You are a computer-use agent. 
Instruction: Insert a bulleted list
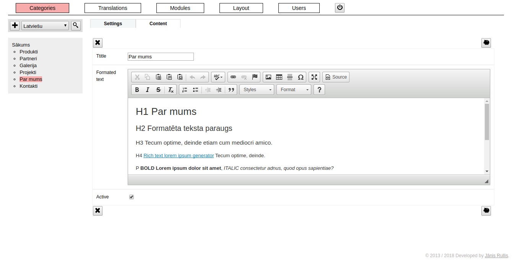(195, 90)
